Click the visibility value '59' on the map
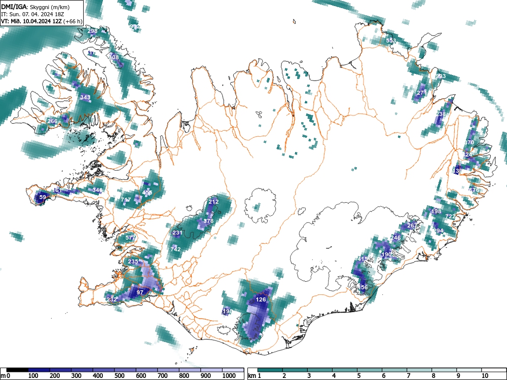 43,197
